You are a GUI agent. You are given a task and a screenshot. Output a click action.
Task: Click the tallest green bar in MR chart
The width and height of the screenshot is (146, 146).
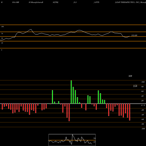click(x=71, y=92)
